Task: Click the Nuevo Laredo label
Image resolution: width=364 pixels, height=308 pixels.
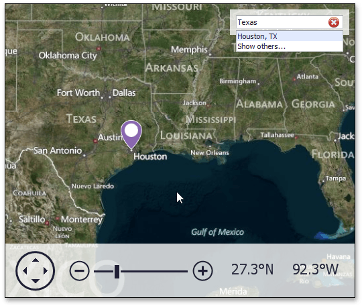Action: (x=93, y=186)
